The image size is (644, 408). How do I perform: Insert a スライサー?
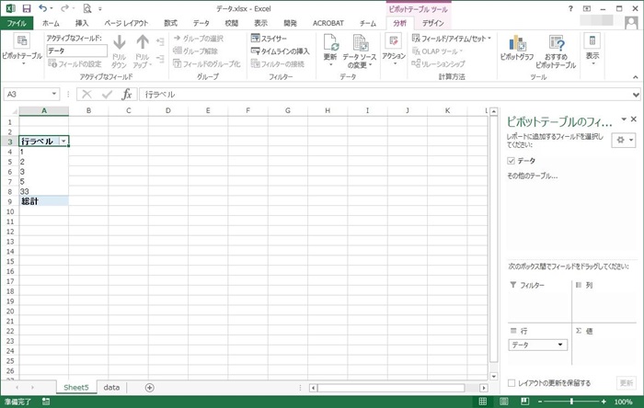(269, 39)
